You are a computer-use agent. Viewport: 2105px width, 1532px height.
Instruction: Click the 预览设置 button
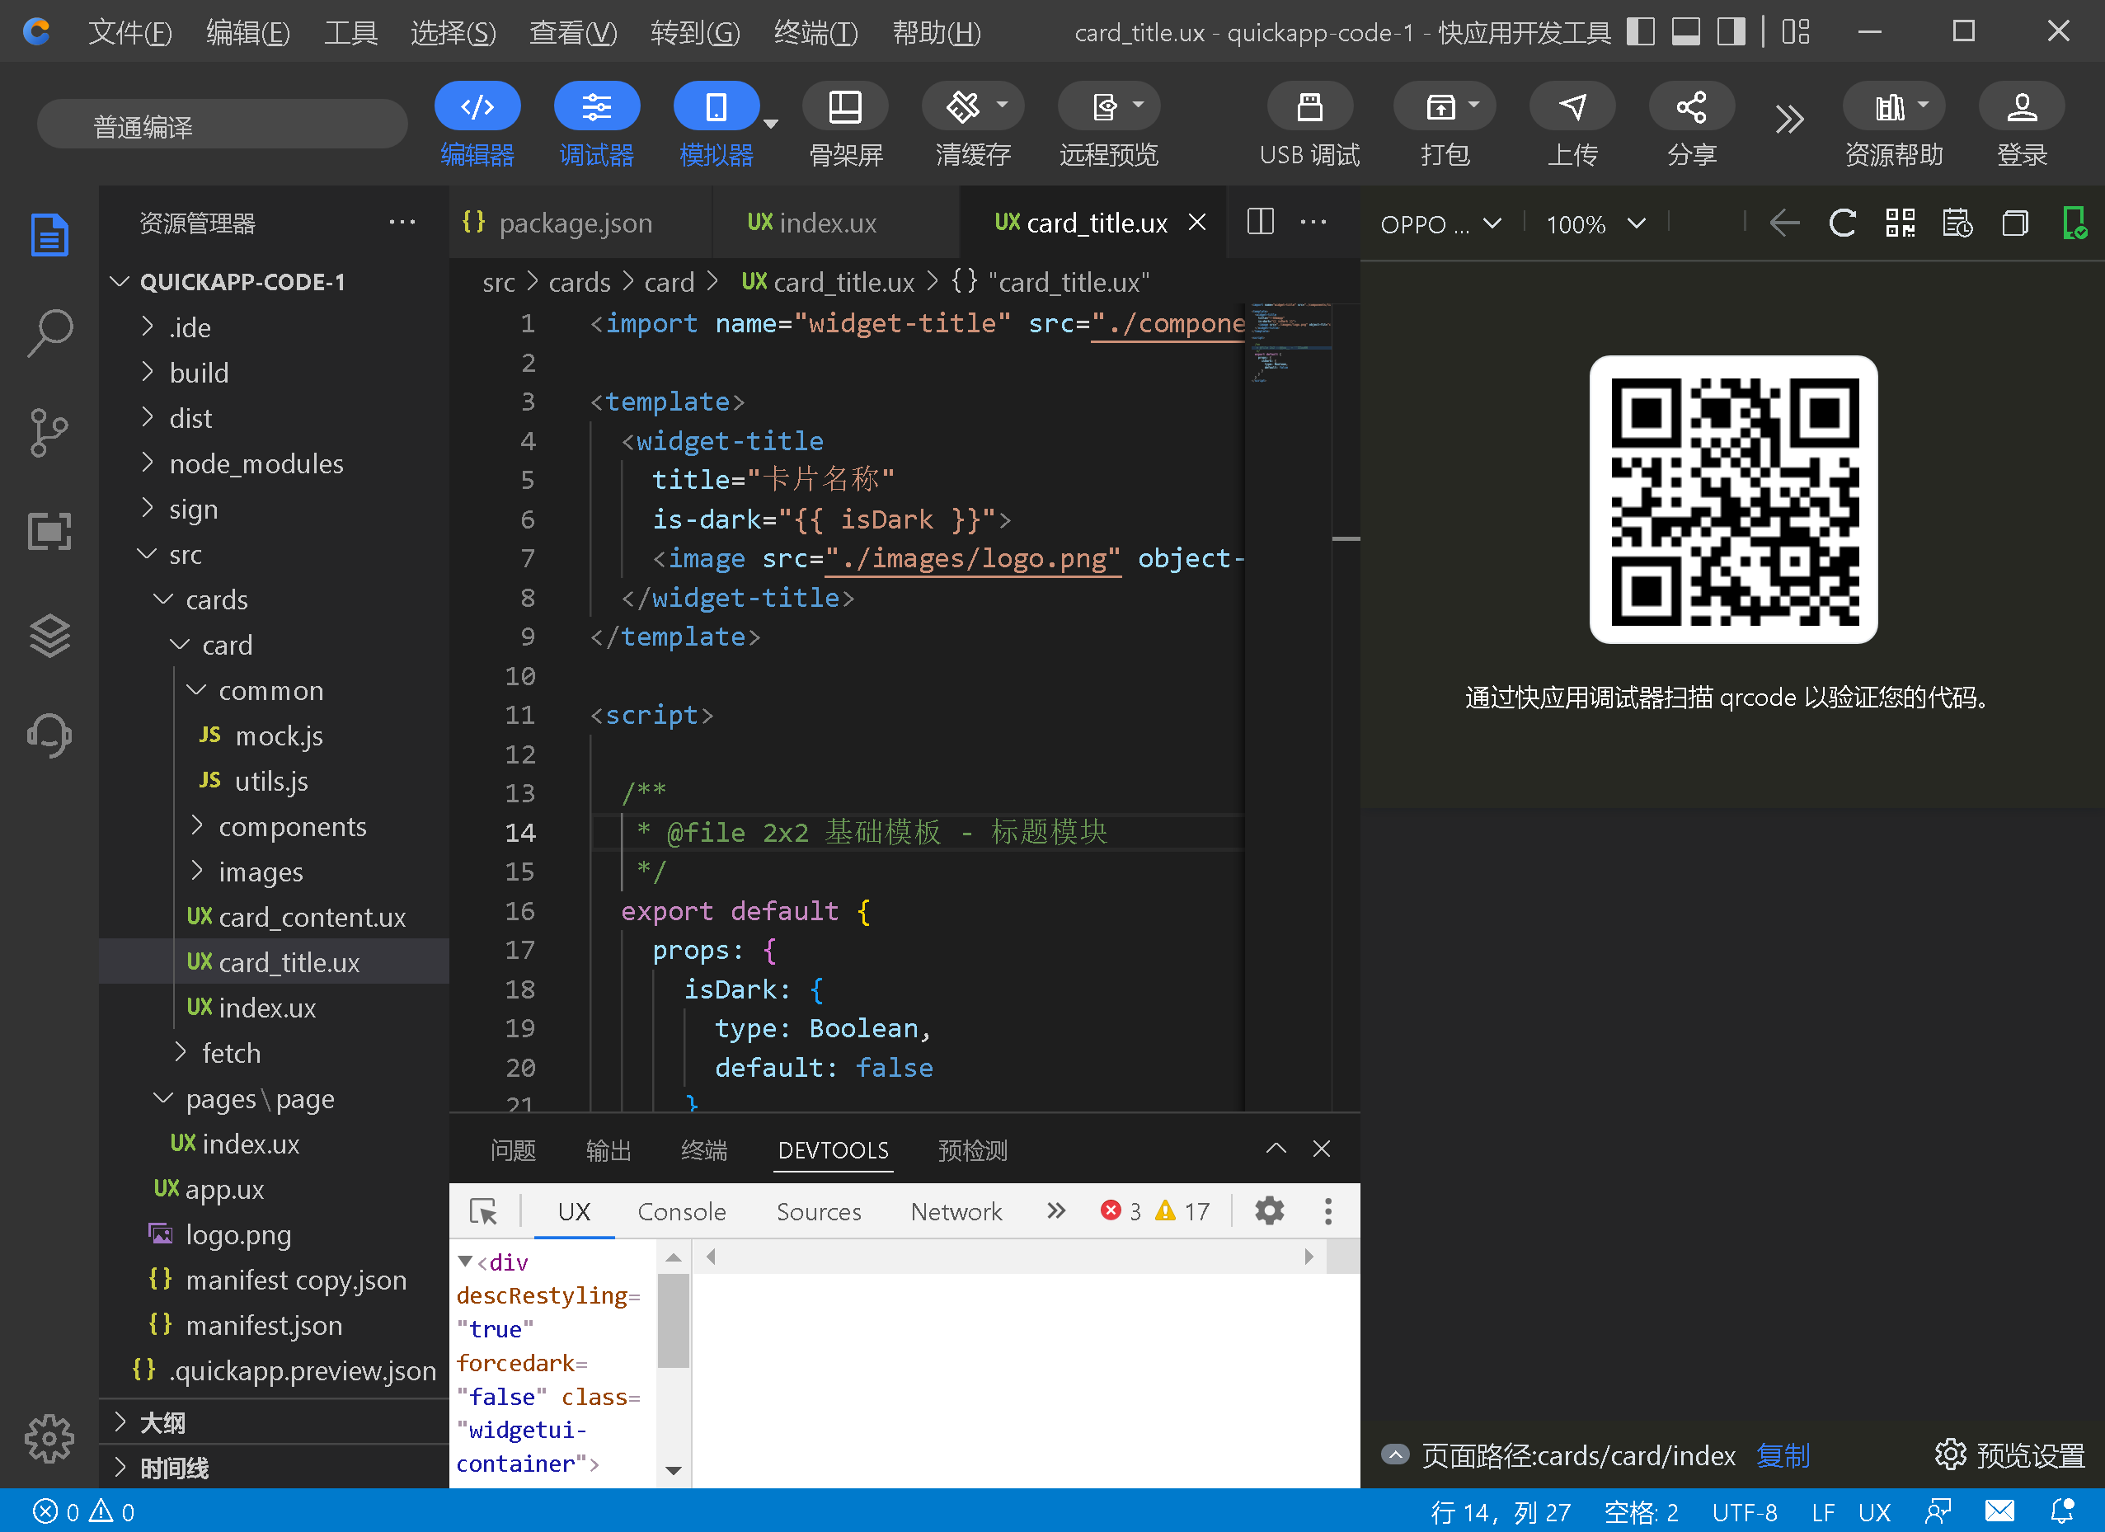click(2009, 1455)
